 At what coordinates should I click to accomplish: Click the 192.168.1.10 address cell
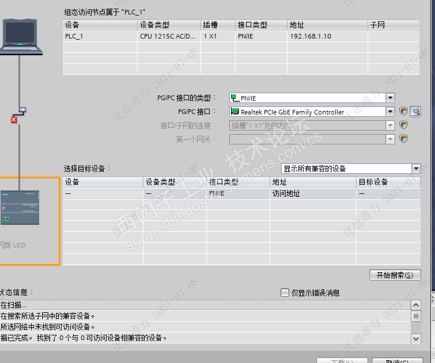(x=327, y=36)
